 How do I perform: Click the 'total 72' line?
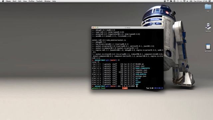[x=96, y=62]
